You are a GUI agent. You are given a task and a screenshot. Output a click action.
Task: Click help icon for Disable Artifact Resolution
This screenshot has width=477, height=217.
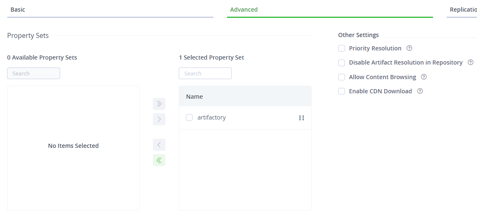pyautogui.click(x=470, y=62)
